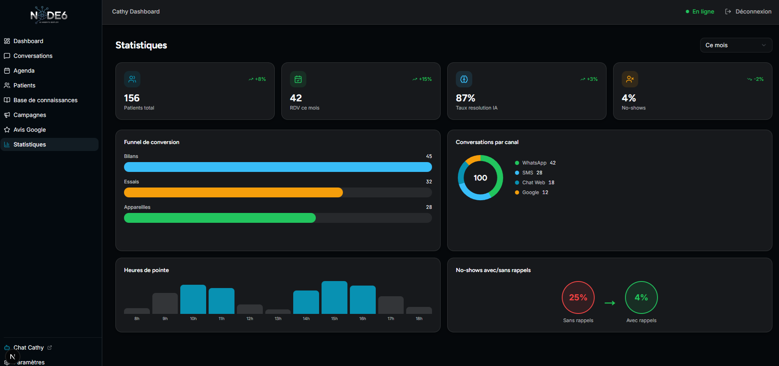Click the Avis Google star icon

click(7, 130)
